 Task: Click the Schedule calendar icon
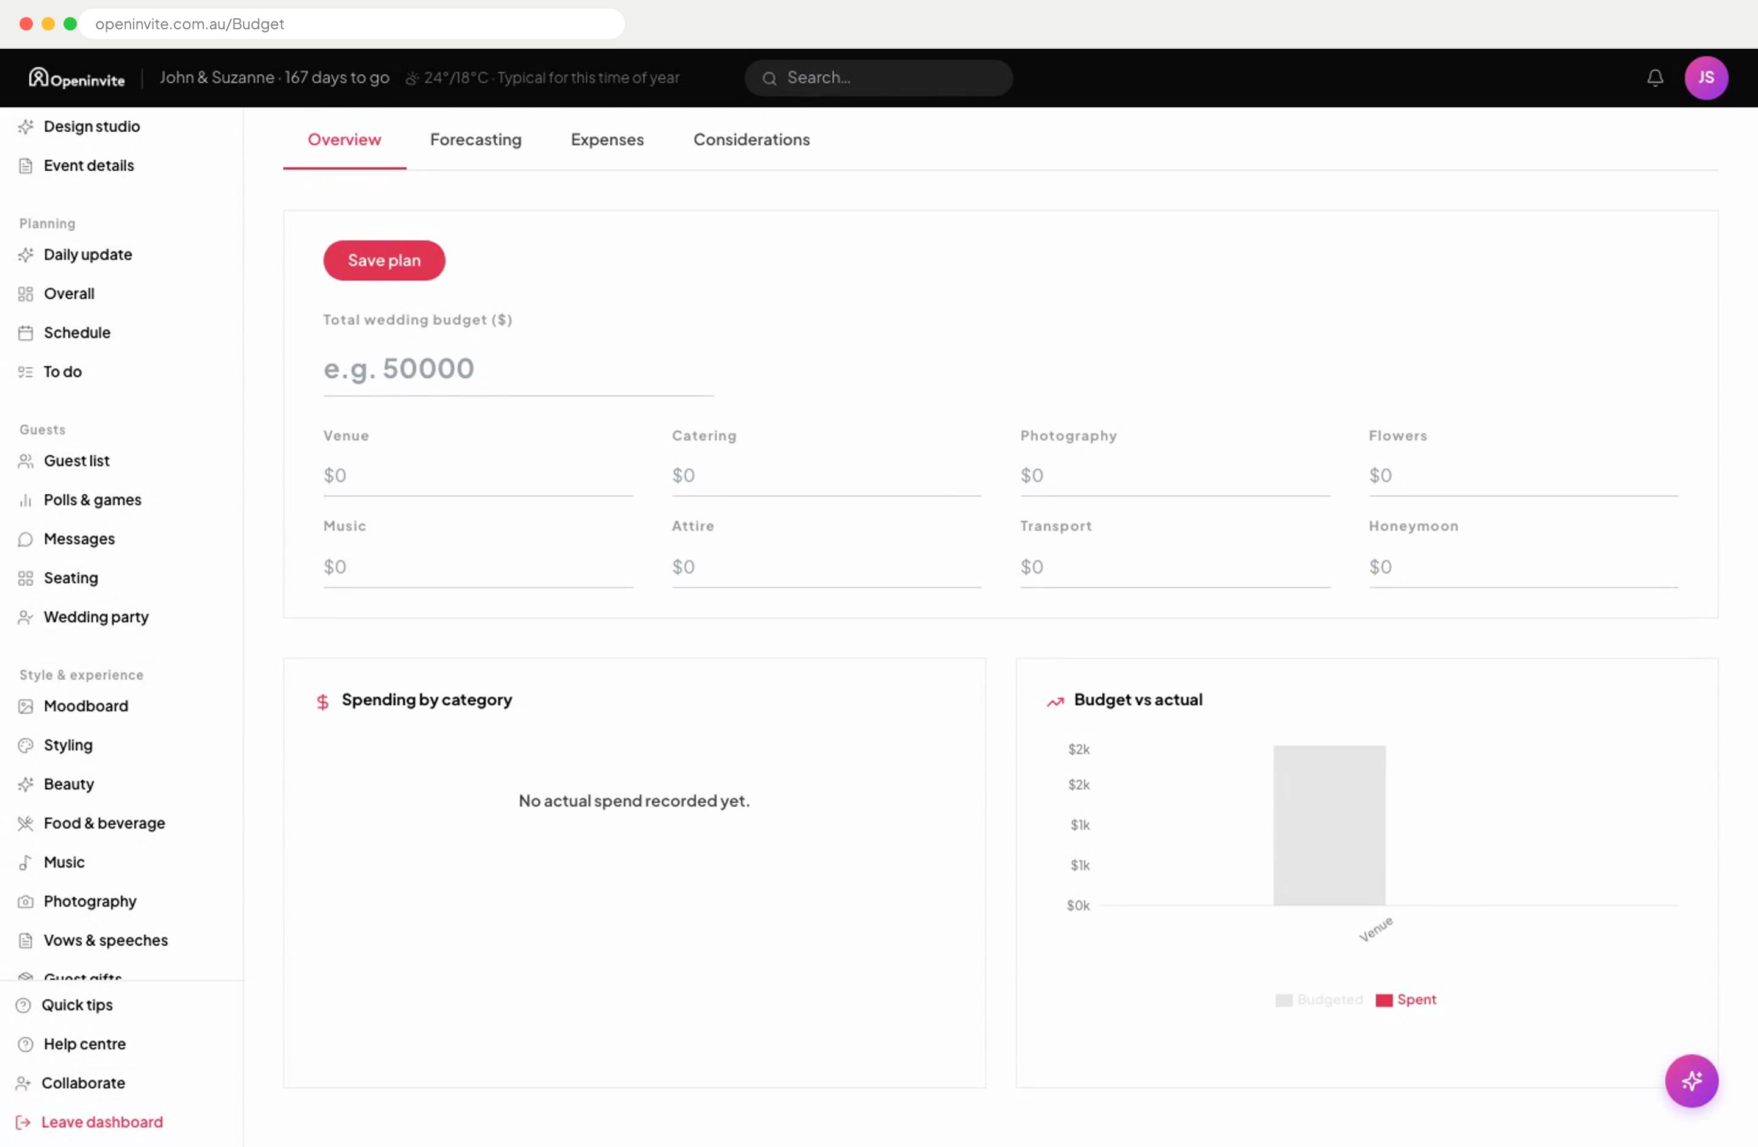pyautogui.click(x=26, y=334)
